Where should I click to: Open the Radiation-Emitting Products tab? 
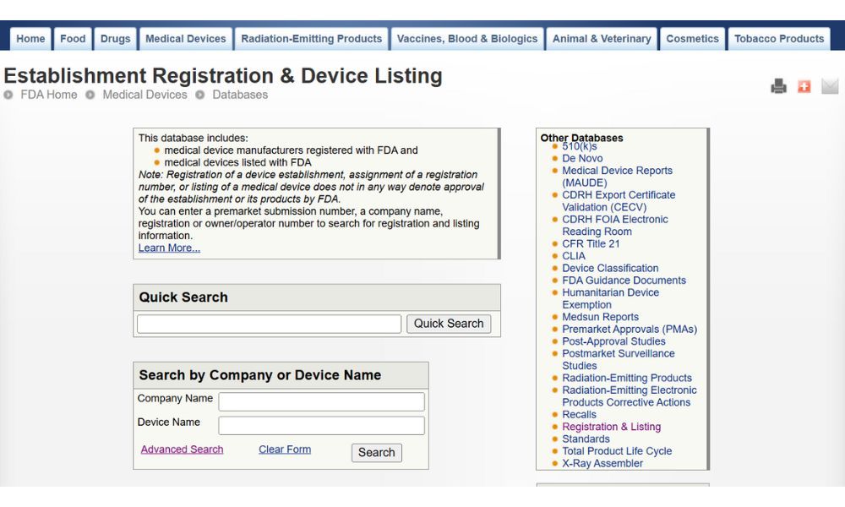click(312, 39)
